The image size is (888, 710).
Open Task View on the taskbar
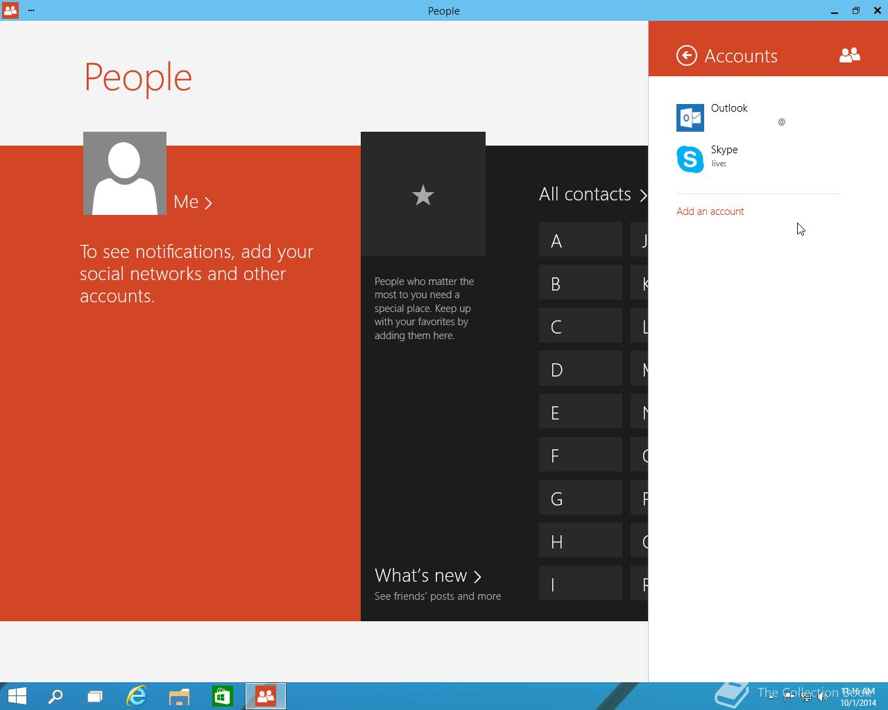[95, 696]
